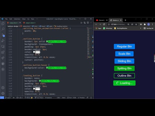
Task: Share this page from address bar
Action: [132, 24]
